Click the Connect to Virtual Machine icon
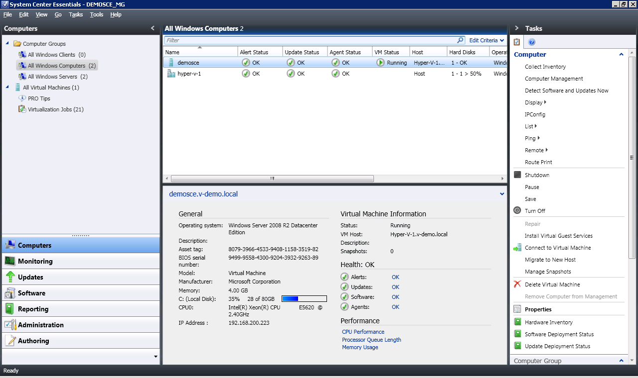The height and width of the screenshot is (378, 638). (517, 247)
